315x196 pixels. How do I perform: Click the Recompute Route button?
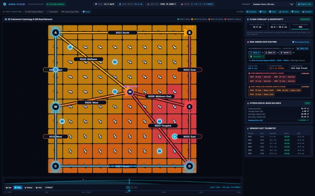click(x=301, y=42)
